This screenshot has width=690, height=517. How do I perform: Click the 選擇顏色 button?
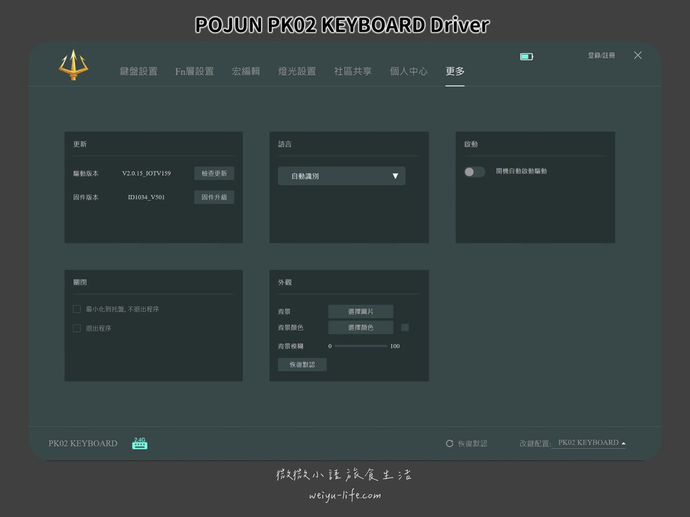click(361, 327)
